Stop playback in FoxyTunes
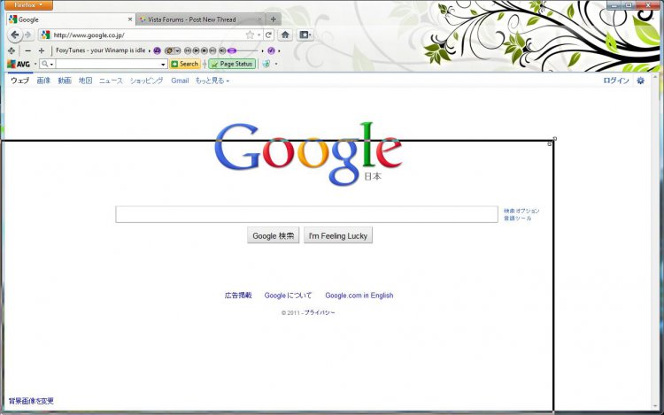664x415 pixels. point(205,50)
